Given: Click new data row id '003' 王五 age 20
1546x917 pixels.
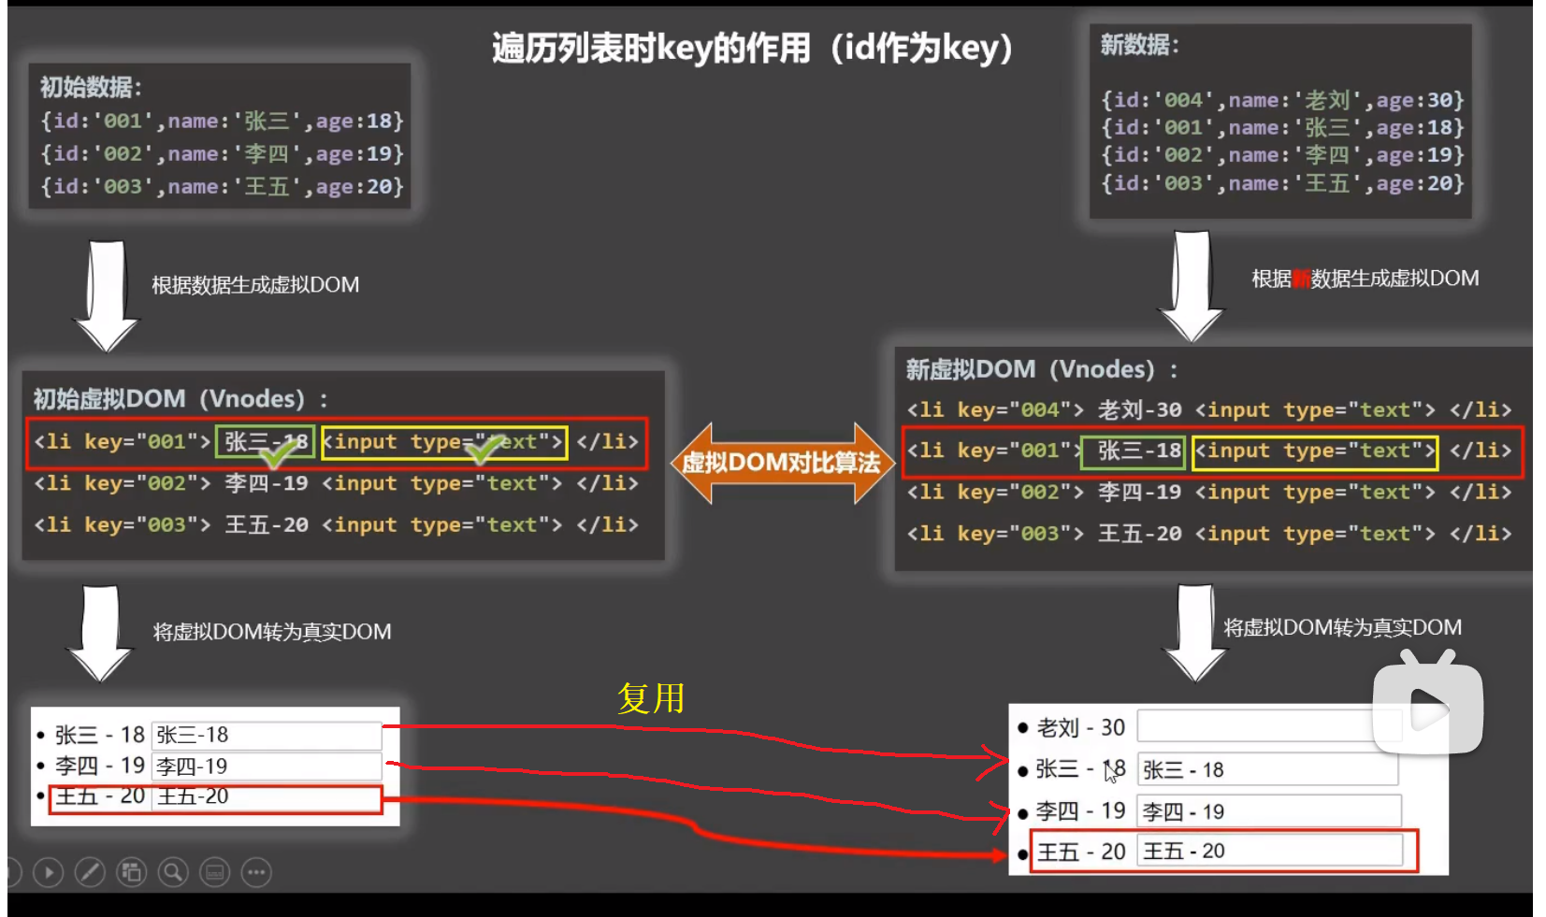Looking at the screenshot, I should tap(1282, 183).
